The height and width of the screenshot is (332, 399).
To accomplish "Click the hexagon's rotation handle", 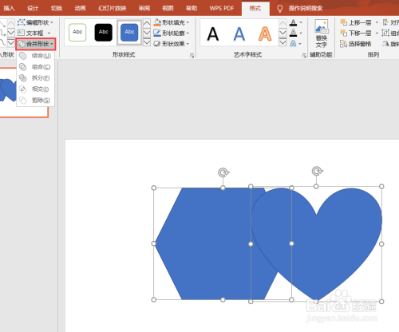I will tap(223, 172).
